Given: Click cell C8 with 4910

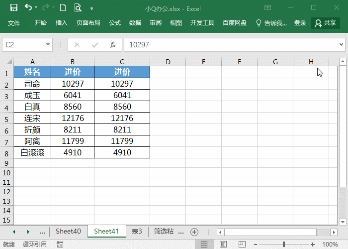Looking at the screenshot, I should click(122, 152).
